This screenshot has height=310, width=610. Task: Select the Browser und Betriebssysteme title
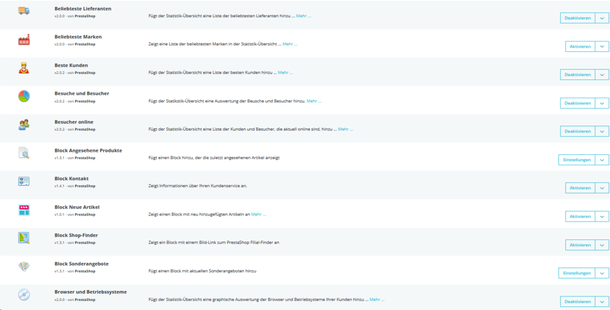(91, 292)
